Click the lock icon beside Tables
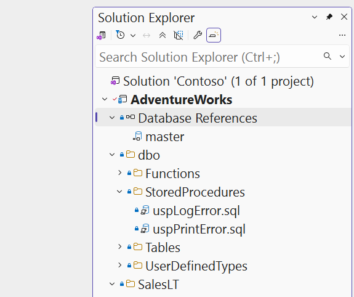Screen dimensions: 354x297 click(x=129, y=247)
